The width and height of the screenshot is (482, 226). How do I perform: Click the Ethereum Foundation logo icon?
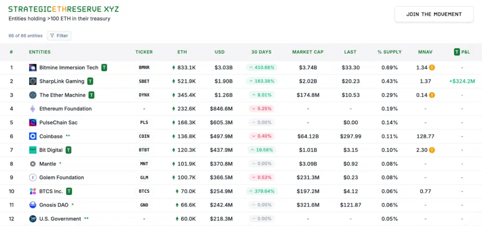(x=33, y=109)
